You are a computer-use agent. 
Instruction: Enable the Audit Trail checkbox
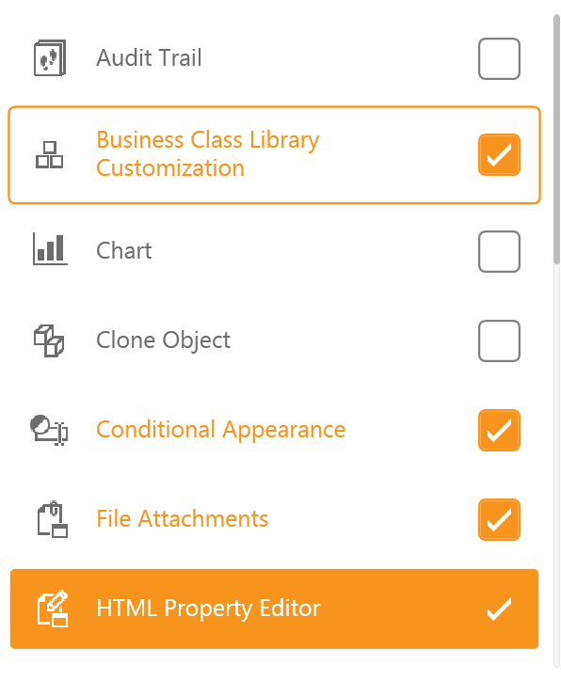pyautogui.click(x=499, y=58)
